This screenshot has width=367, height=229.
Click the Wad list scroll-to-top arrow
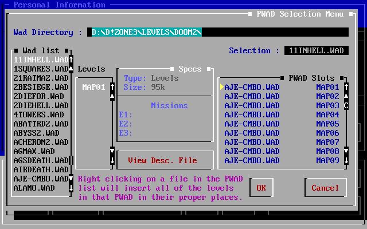[x=71, y=60]
